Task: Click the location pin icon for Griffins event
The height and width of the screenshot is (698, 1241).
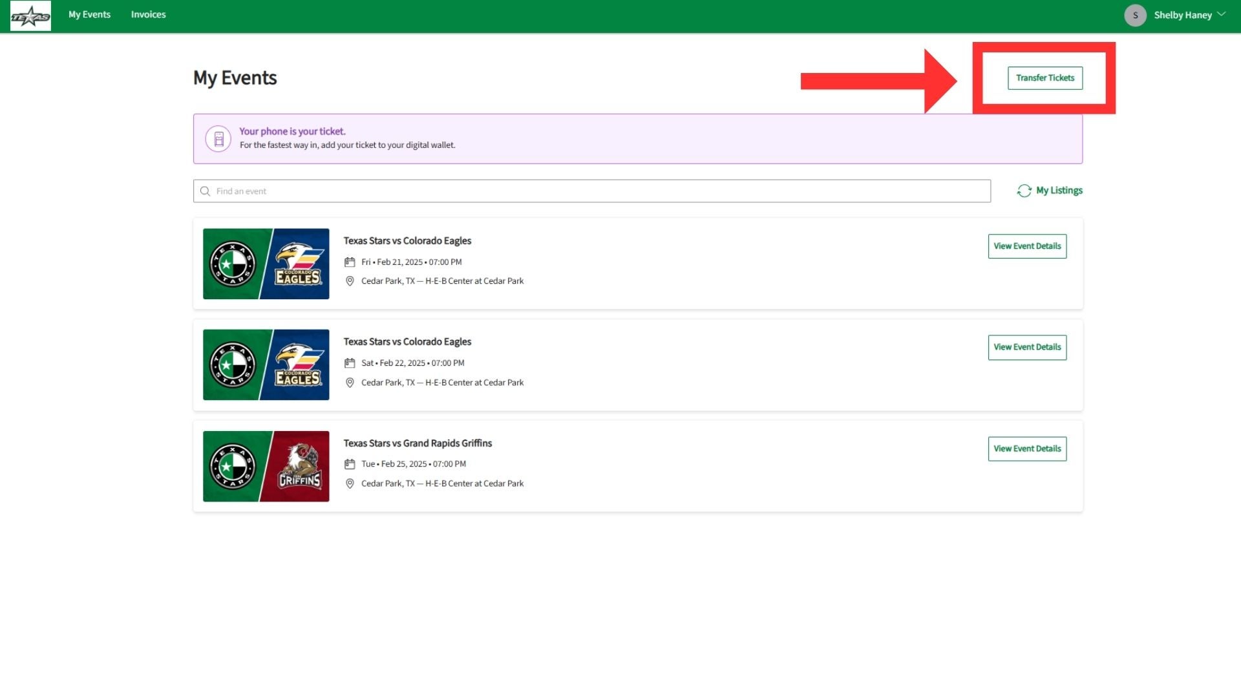Action: tap(350, 483)
